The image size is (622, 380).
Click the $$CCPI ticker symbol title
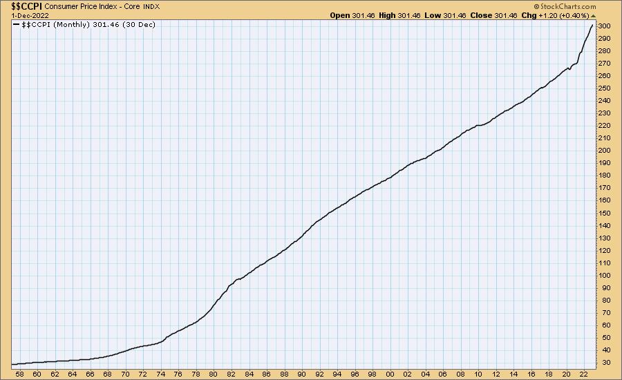(x=26, y=6)
